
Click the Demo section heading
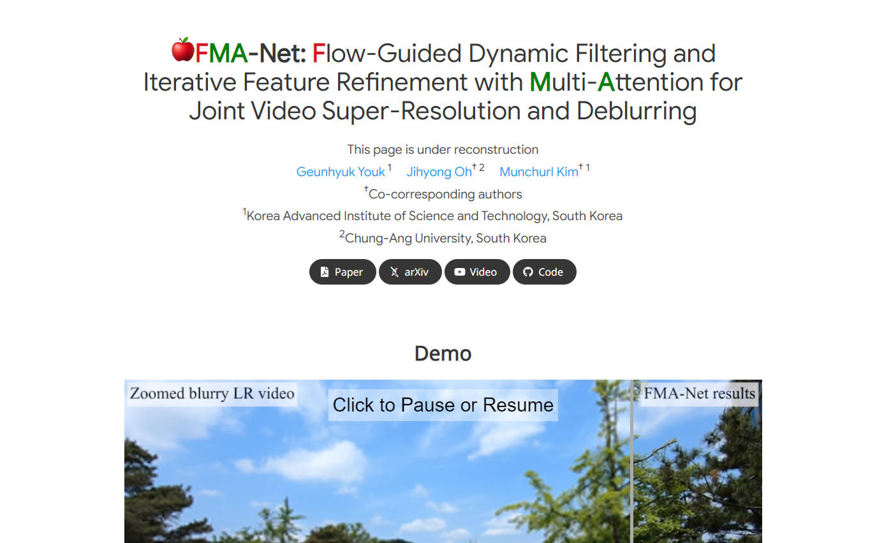(443, 353)
